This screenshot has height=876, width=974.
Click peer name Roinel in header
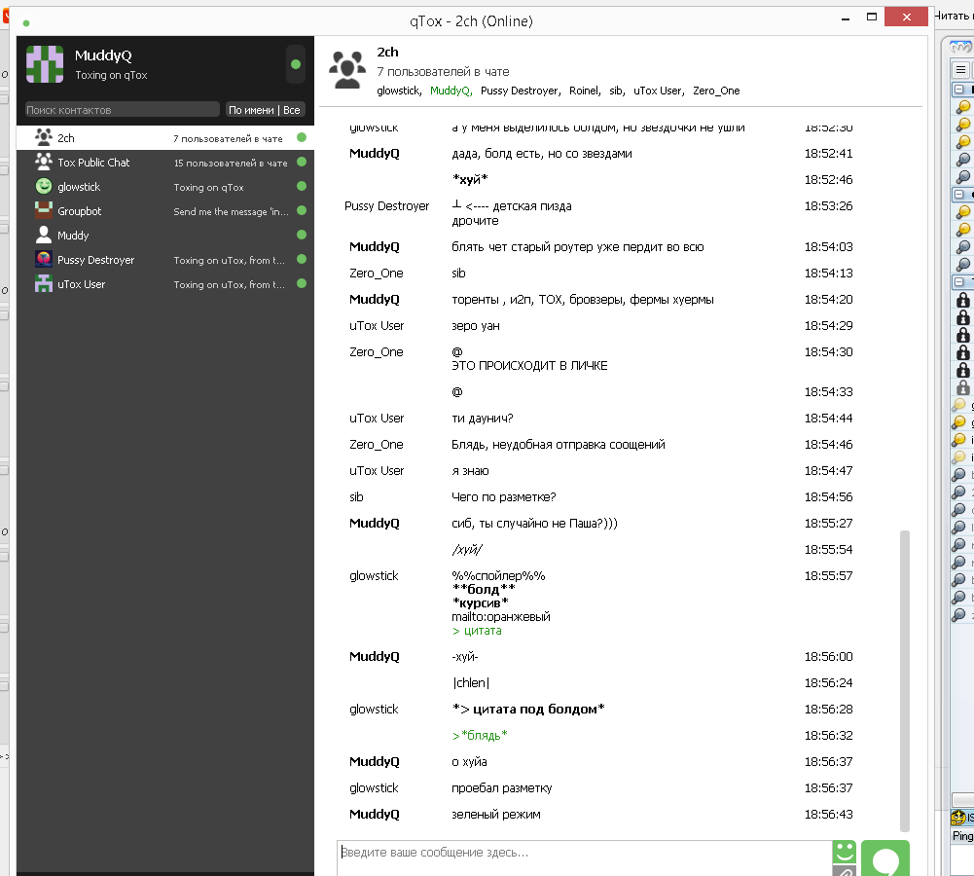pos(585,91)
